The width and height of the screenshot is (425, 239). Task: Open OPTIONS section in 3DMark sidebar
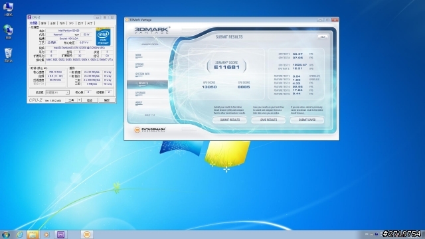(x=139, y=65)
